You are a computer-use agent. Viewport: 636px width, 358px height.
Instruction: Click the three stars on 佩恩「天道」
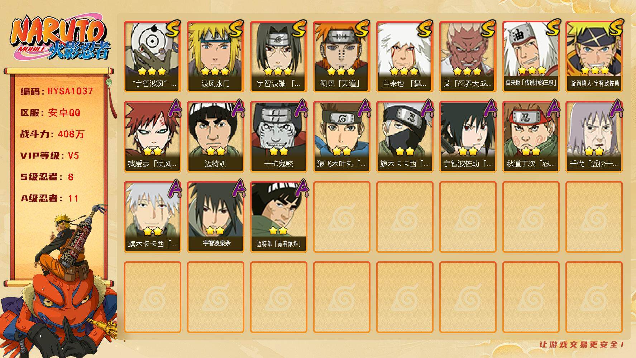click(341, 71)
